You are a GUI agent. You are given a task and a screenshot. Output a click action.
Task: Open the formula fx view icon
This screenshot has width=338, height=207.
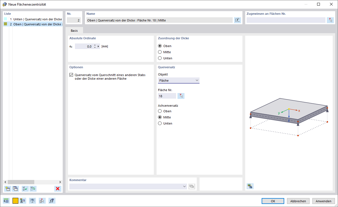point(52,201)
